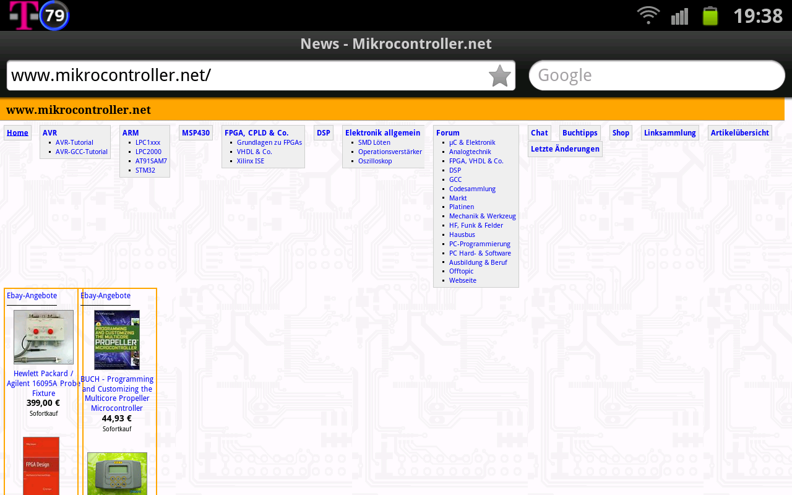The height and width of the screenshot is (495, 792).
Task: Open the LPC2000 link
Action: 148,152
